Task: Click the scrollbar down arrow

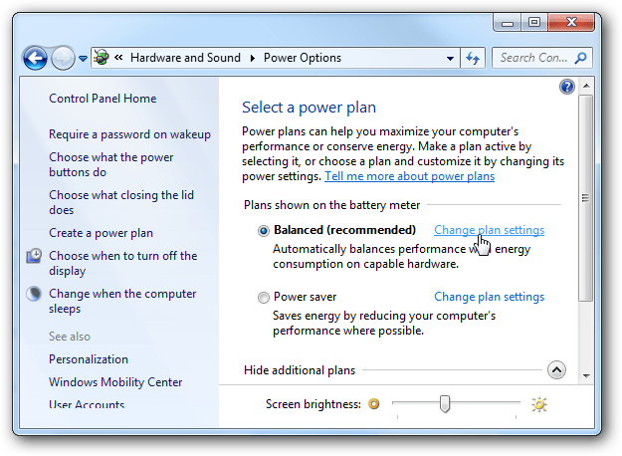Action: [x=586, y=375]
